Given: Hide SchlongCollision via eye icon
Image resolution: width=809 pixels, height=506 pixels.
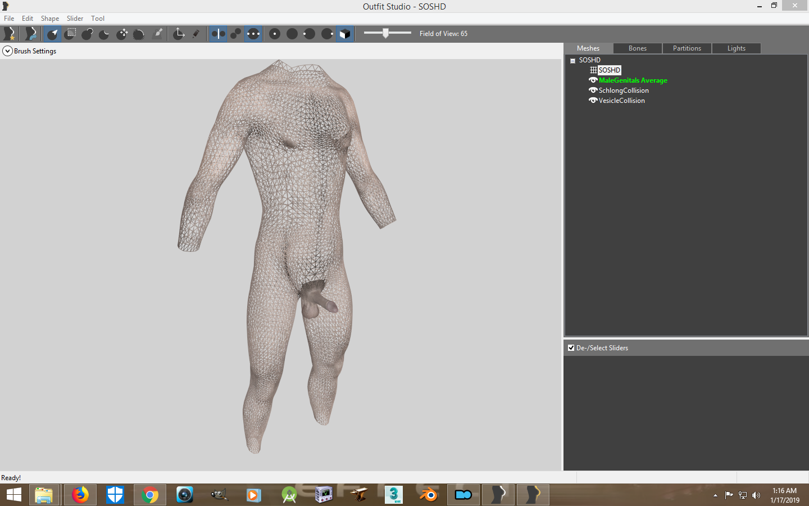Looking at the screenshot, I should pyautogui.click(x=593, y=91).
